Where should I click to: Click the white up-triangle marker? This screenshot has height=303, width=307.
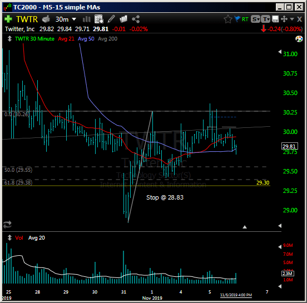point(245,227)
